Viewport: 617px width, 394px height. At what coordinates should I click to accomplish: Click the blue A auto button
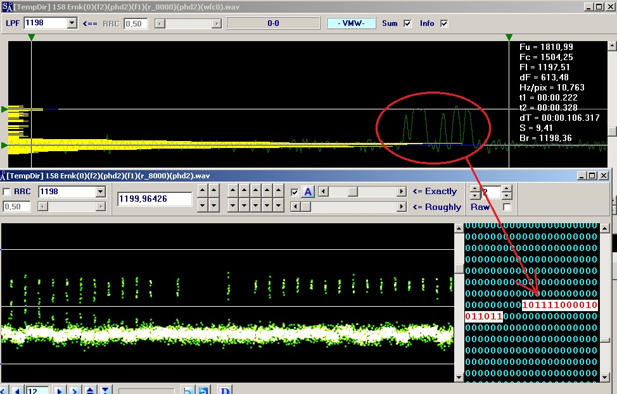pyautogui.click(x=308, y=192)
